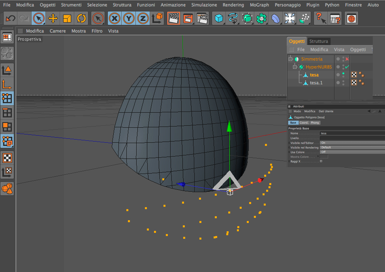385x272 pixels.
Task: Switch to the Struttura tab
Action: click(318, 41)
